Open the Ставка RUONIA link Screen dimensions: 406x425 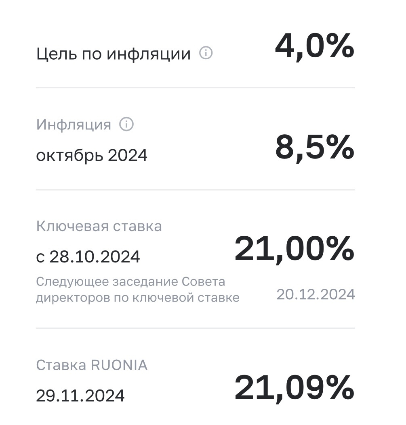click(92, 365)
